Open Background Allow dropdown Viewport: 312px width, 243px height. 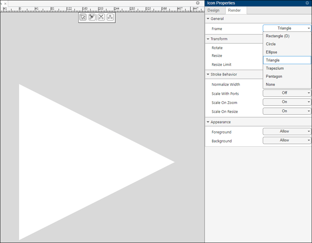[287, 140]
